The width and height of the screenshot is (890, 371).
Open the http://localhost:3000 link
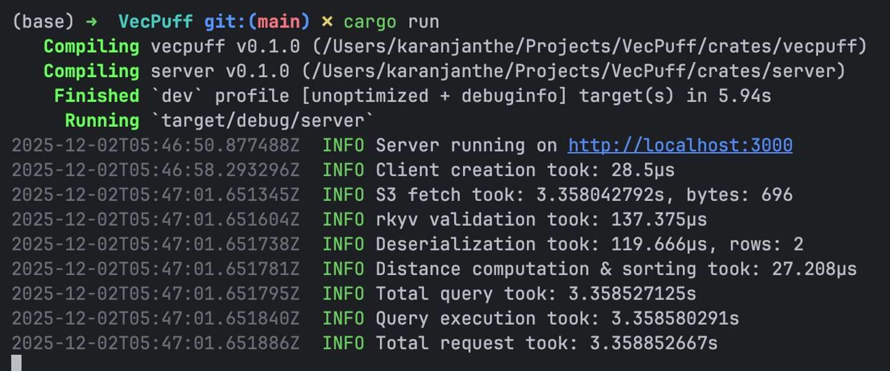pyautogui.click(x=680, y=146)
